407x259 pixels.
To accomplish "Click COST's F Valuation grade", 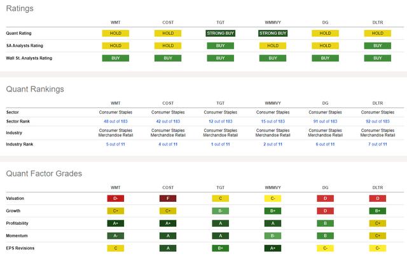I will [x=168, y=199].
